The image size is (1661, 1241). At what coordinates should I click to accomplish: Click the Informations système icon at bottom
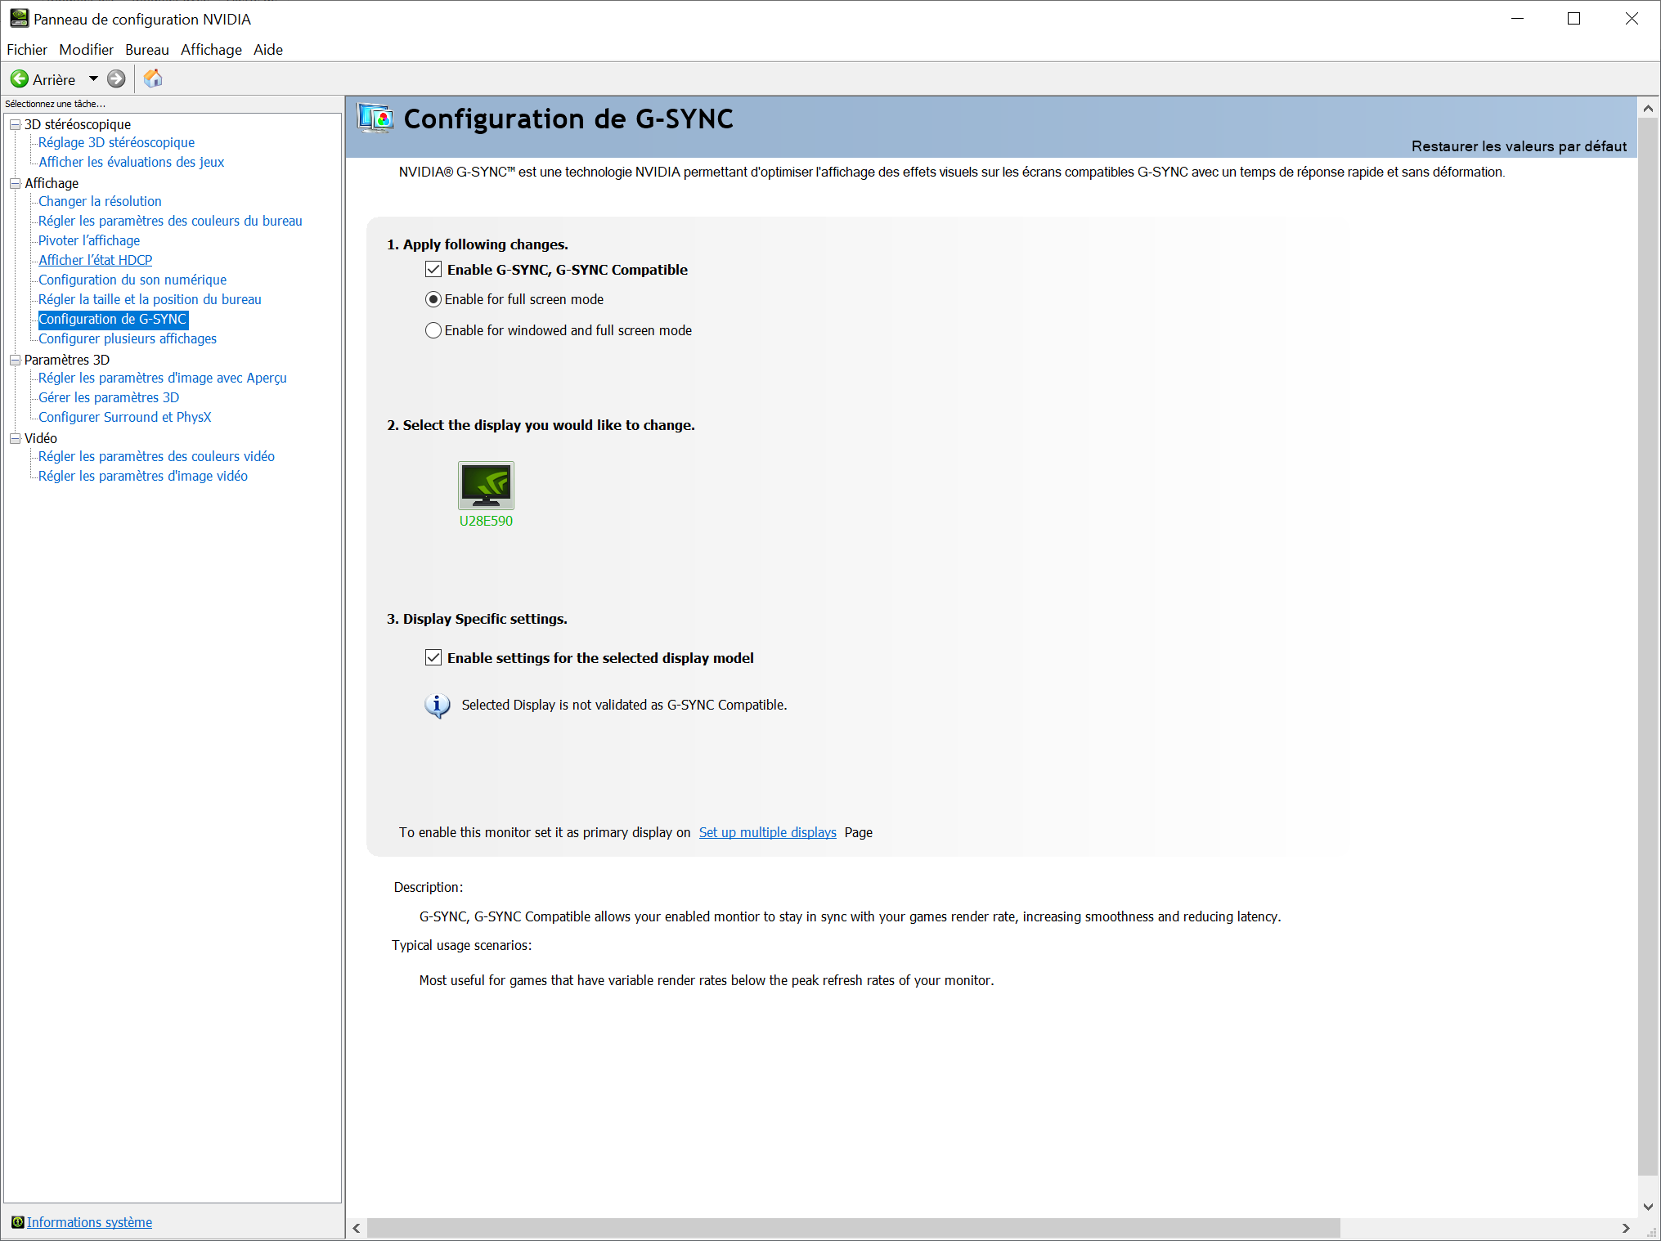point(17,1222)
